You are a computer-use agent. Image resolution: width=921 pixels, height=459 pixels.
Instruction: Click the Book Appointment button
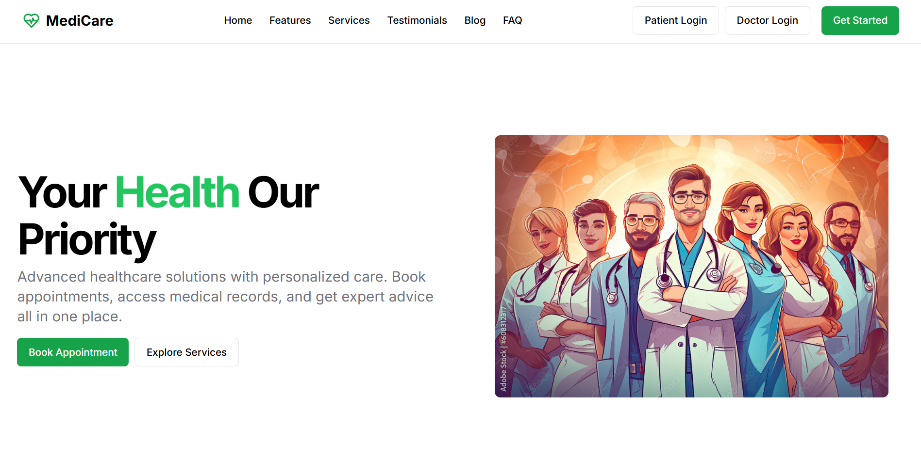(73, 352)
